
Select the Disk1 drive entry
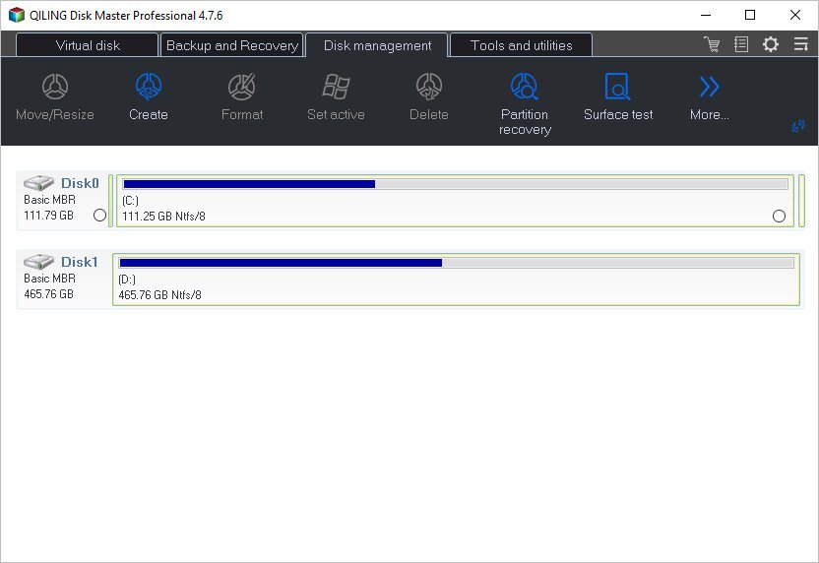point(61,278)
